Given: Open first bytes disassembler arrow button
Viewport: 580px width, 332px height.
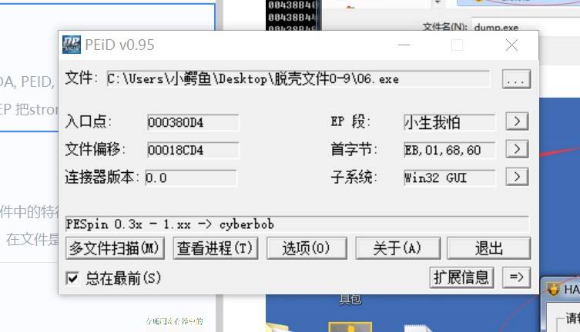Looking at the screenshot, I should tap(517, 149).
